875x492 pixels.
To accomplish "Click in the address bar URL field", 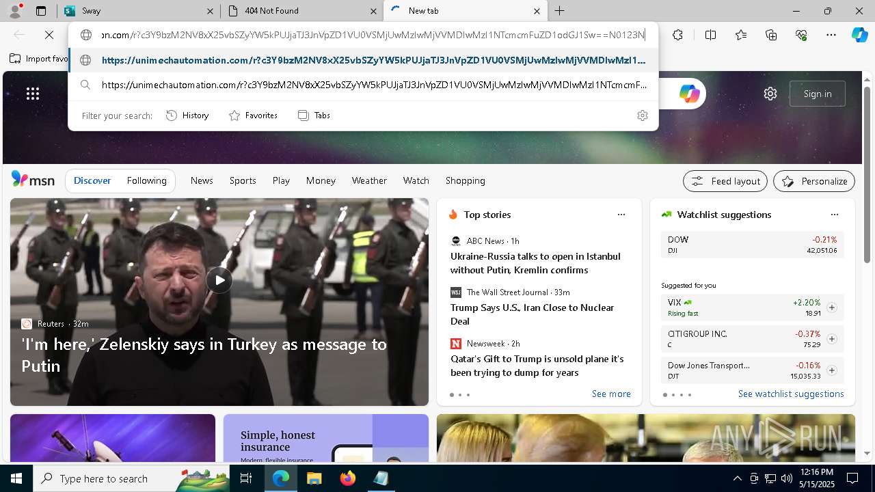I will point(373,35).
